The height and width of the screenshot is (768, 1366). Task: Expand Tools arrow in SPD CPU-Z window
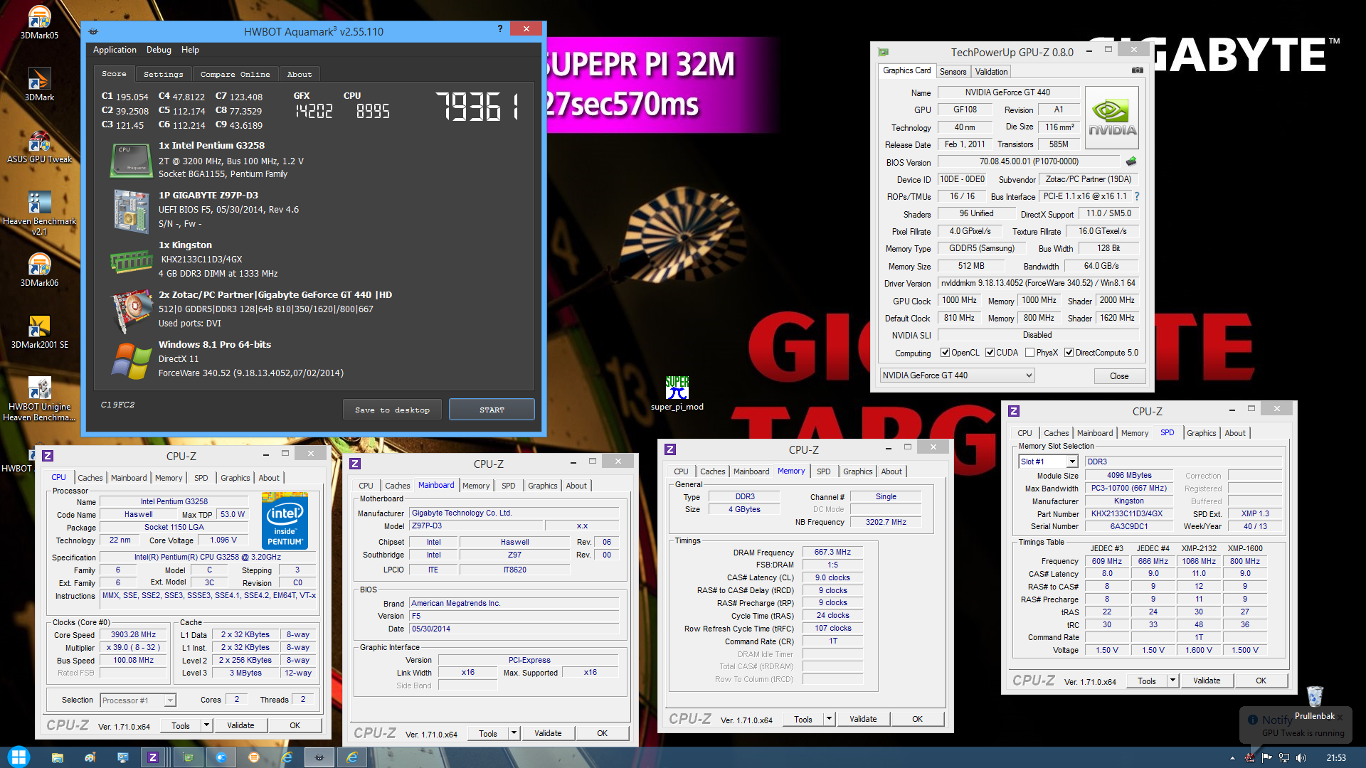coord(1172,681)
